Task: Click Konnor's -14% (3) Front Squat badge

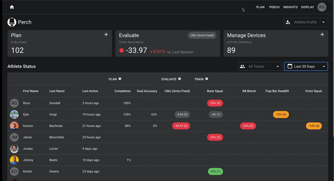Action: [314, 126]
